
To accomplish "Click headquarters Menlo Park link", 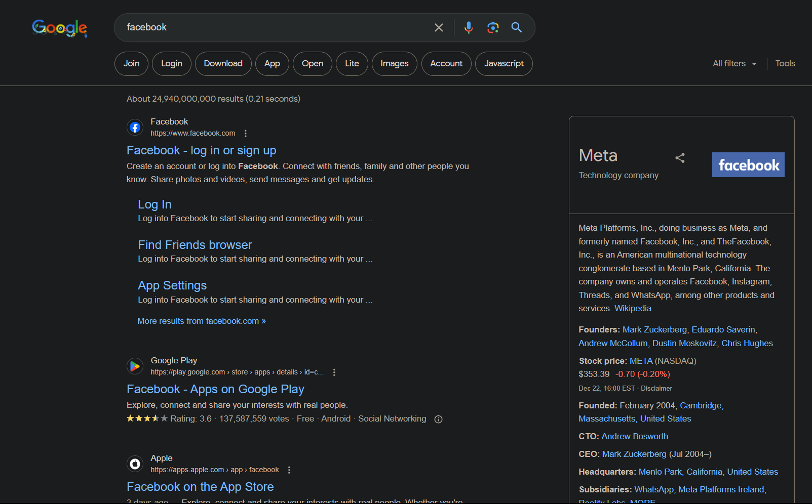I will click(x=660, y=472).
